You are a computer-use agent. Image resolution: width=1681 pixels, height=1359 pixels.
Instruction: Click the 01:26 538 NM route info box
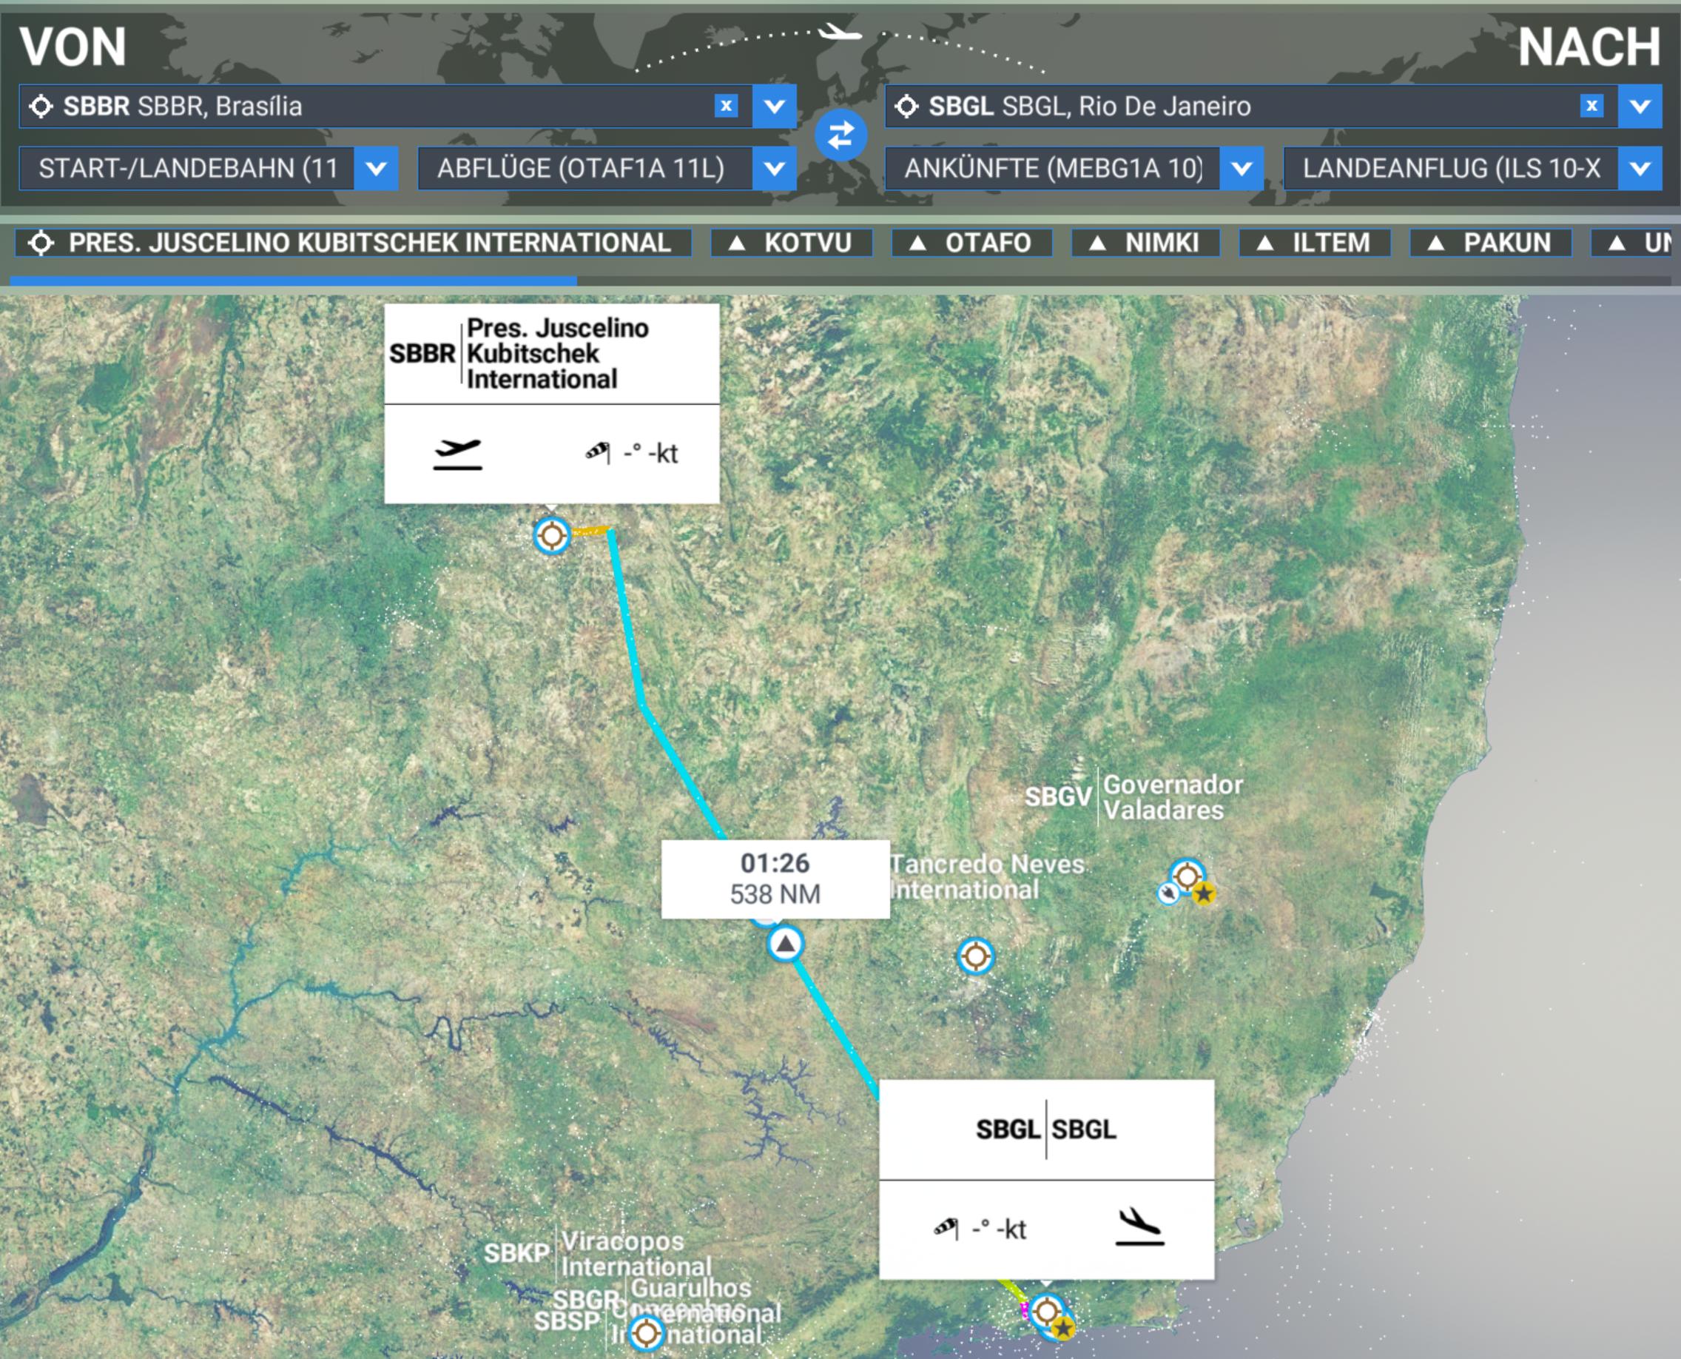click(775, 879)
